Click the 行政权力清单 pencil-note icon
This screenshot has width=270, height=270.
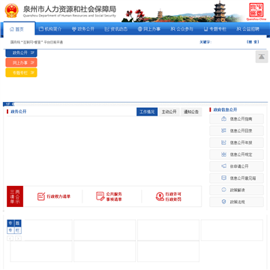tap(41, 196)
